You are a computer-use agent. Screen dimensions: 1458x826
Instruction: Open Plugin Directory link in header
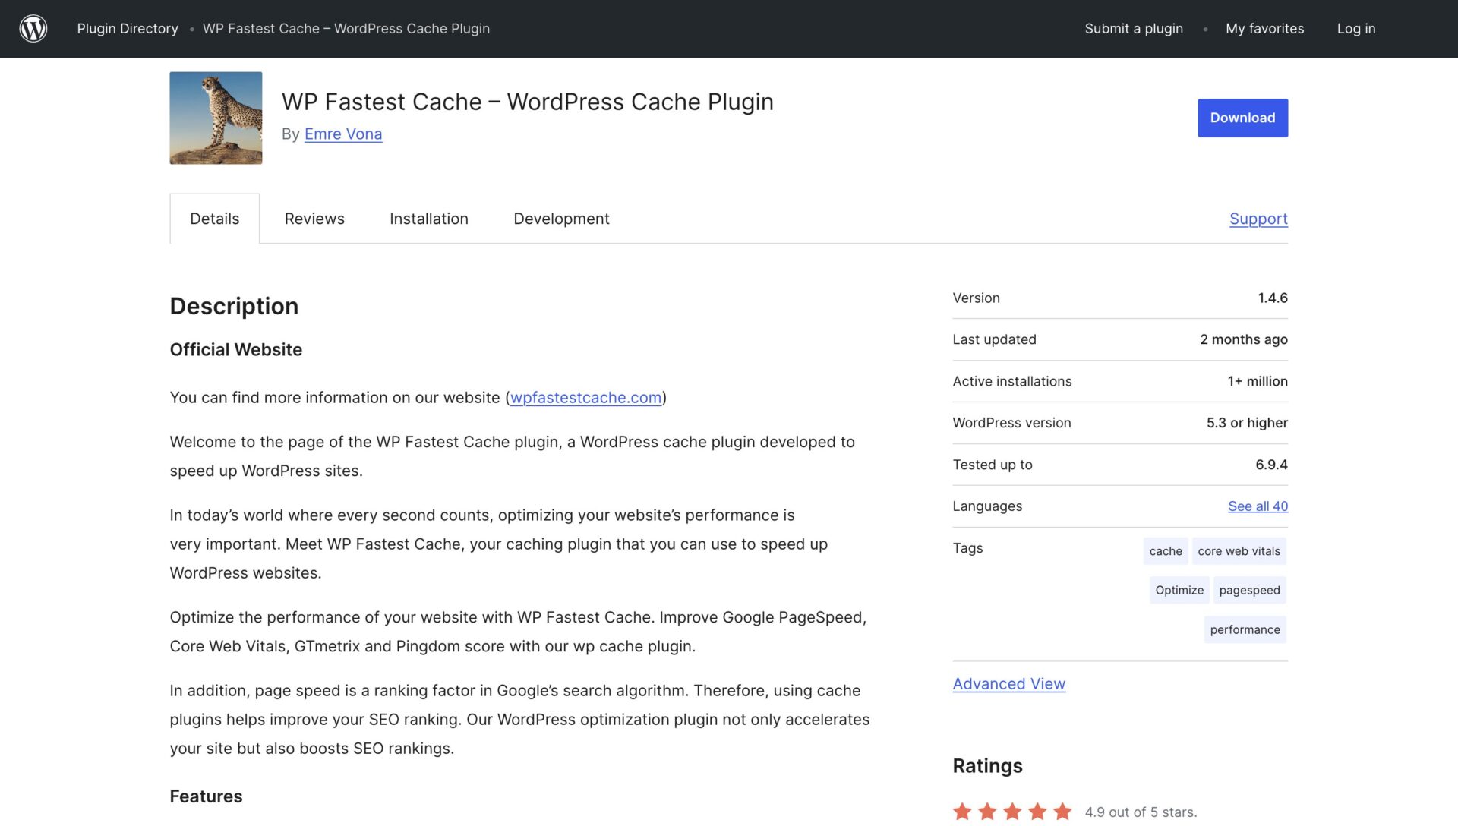pyautogui.click(x=128, y=29)
